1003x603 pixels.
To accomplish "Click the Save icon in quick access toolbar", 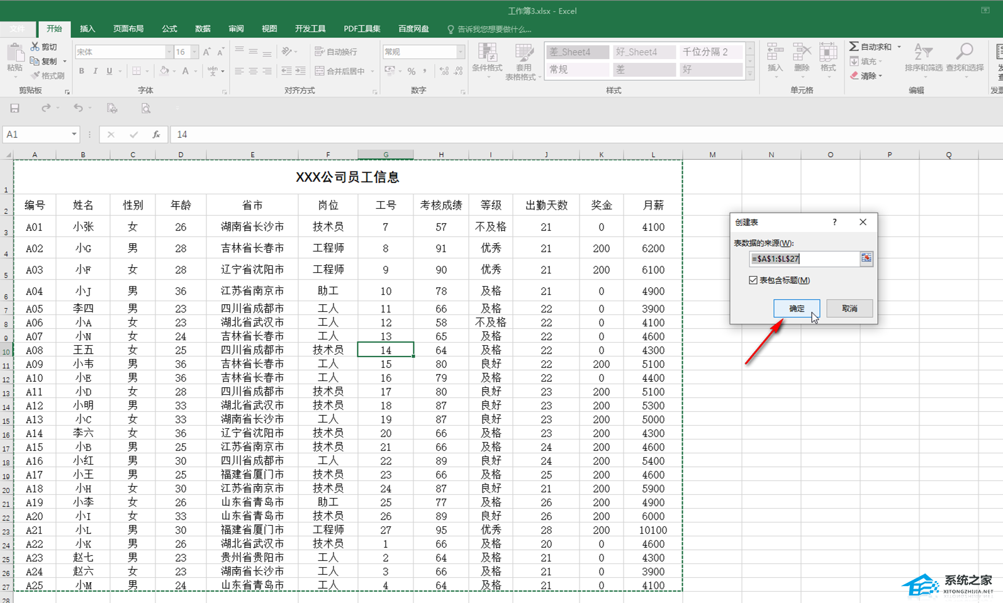I will (14, 108).
